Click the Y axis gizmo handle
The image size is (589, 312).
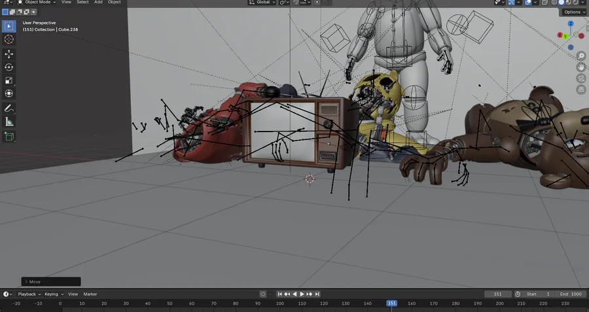pos(565,37)
